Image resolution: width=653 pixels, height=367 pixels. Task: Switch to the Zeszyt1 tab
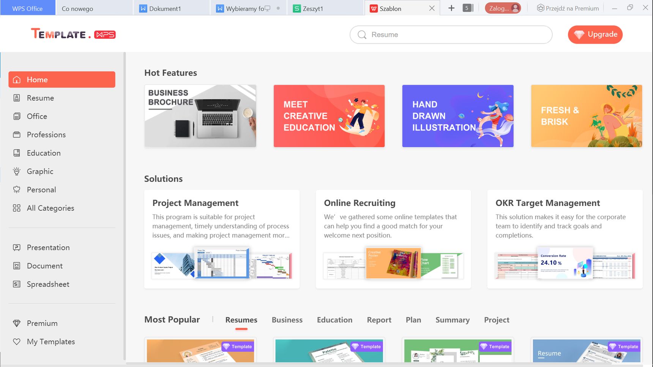click(x=325, y=8)
